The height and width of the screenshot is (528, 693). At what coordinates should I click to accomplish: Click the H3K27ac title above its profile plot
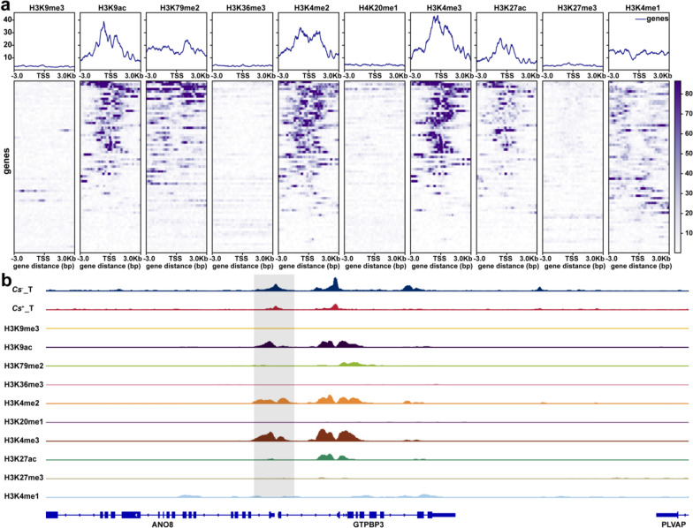[509, 8]
